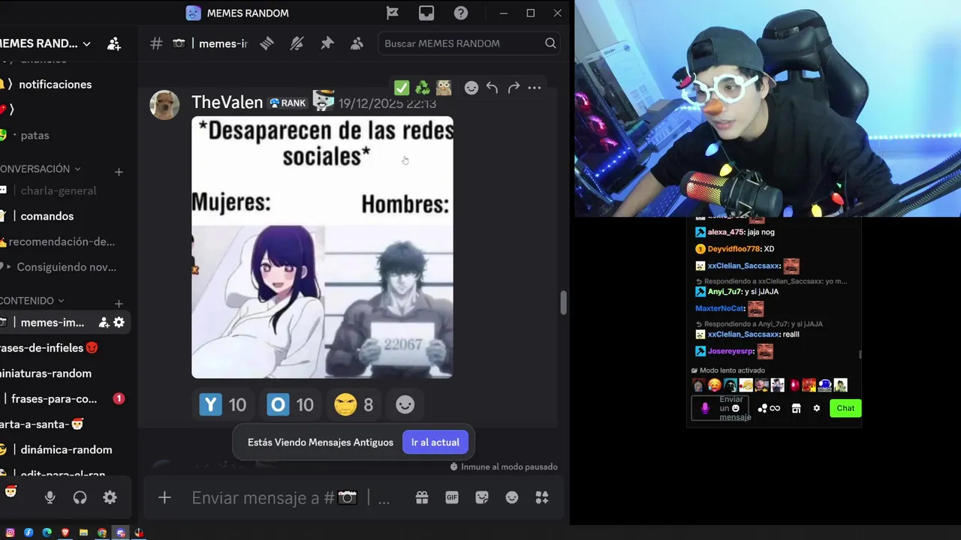961x540 pixels.
Task: Click the magnifier icon in search box
Action: click(x=550, y=43)
